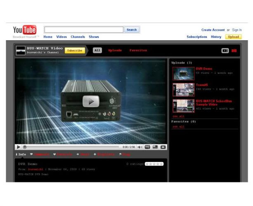253x206 pixels.
Task: Open the Share tab below the video
Action: [x=83, y=154]
